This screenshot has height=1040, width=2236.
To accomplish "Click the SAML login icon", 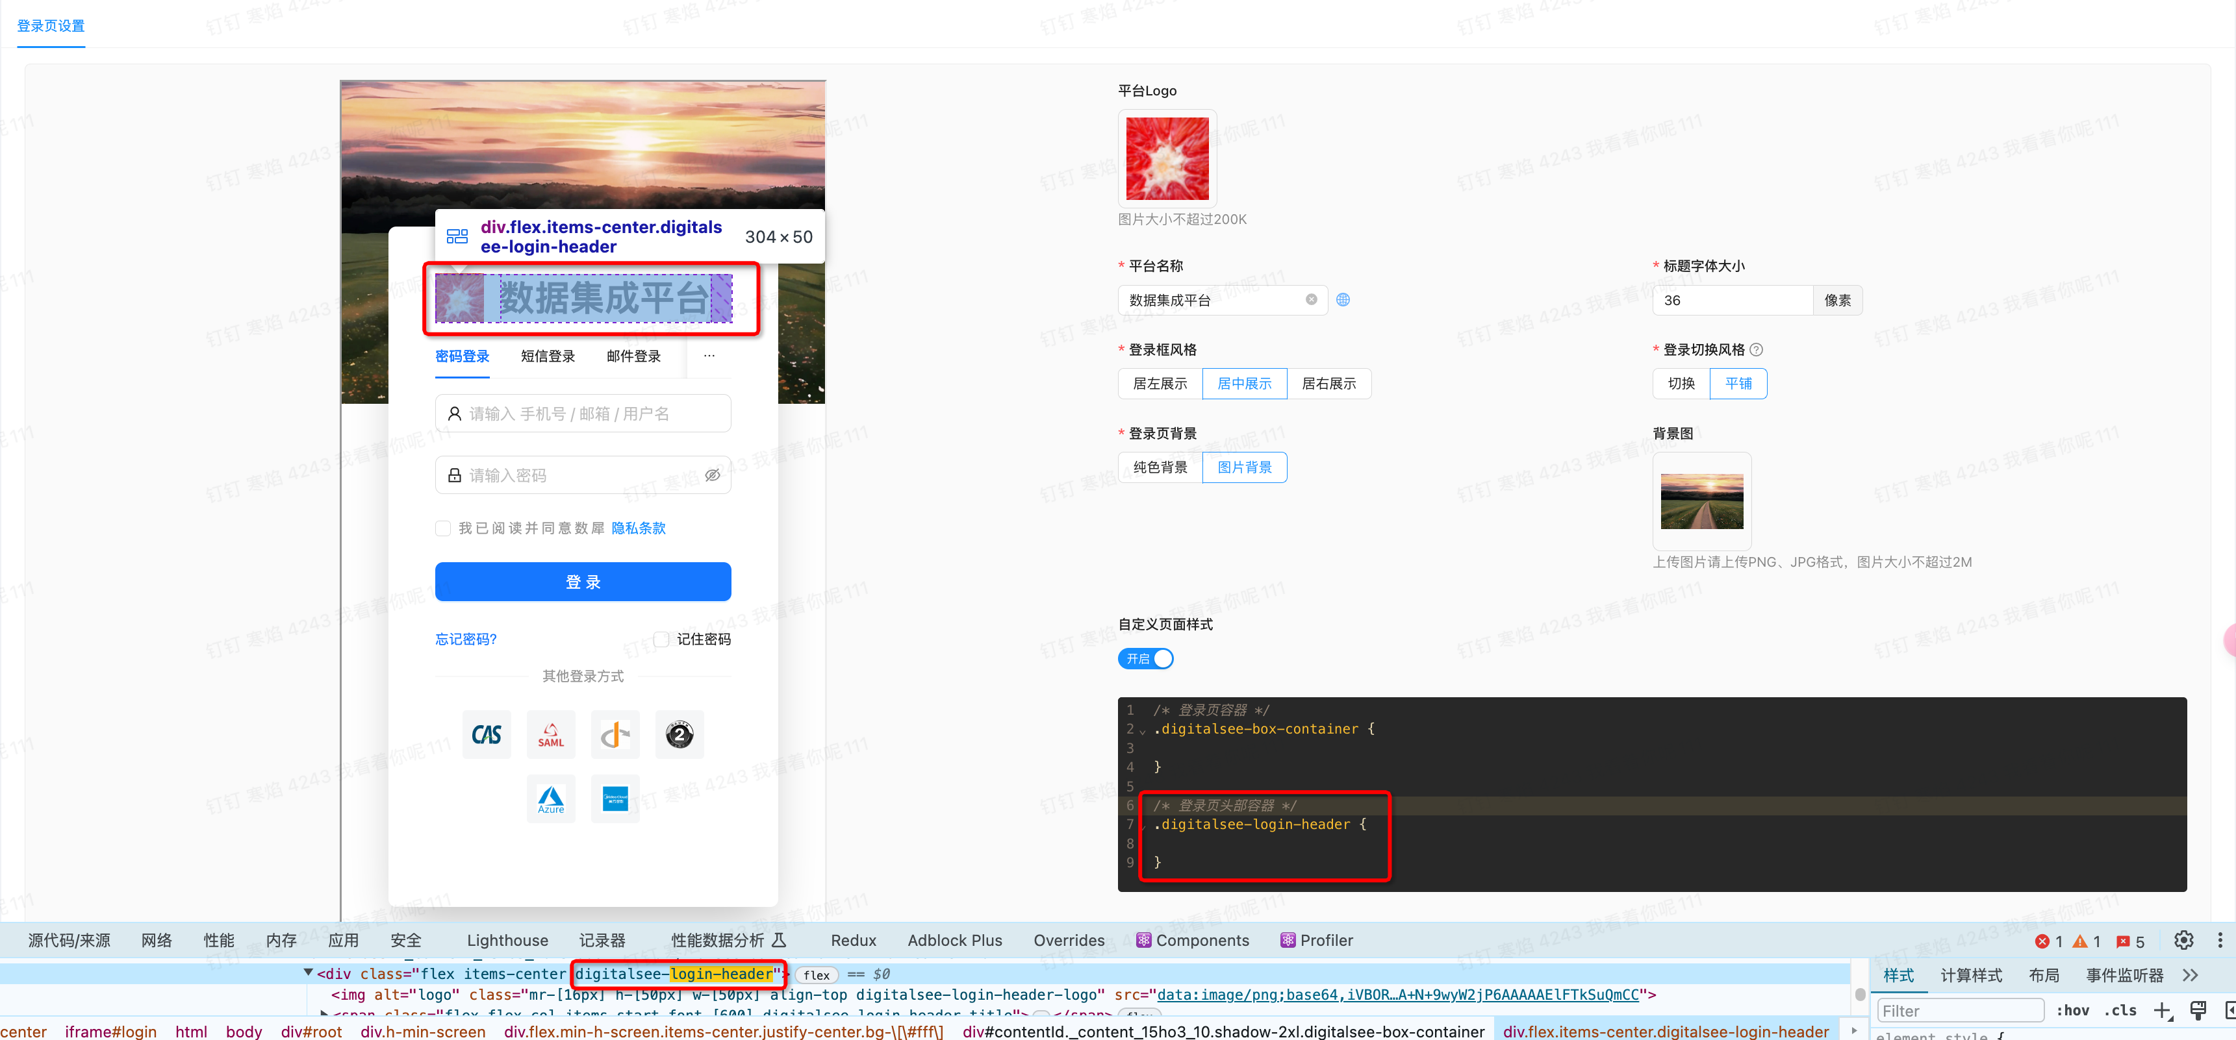I will (550, 735).
